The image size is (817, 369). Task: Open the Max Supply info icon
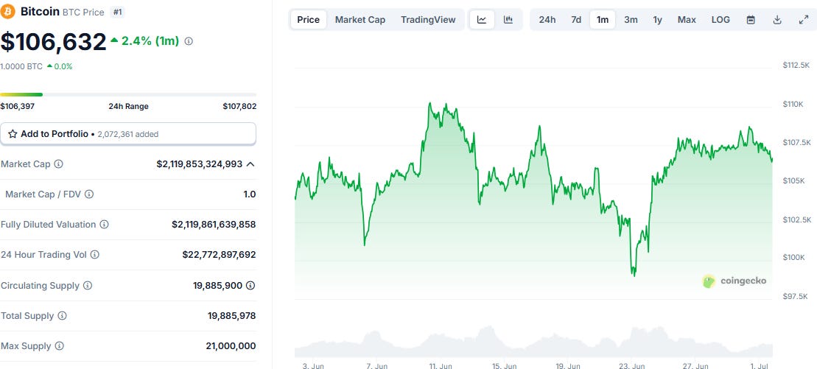tap(60, 346)
